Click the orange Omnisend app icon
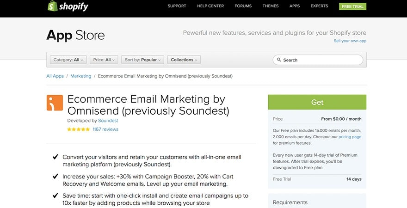Viewport: 407px width, 208px height. pos(55,103)
